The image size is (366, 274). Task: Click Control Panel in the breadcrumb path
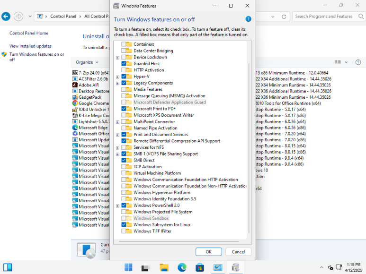pos(63,16)
